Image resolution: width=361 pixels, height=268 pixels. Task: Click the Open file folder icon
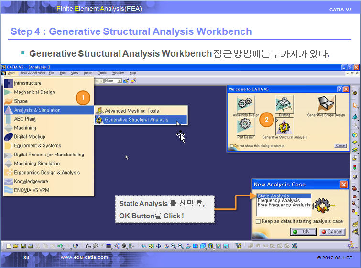coord(16,246)
